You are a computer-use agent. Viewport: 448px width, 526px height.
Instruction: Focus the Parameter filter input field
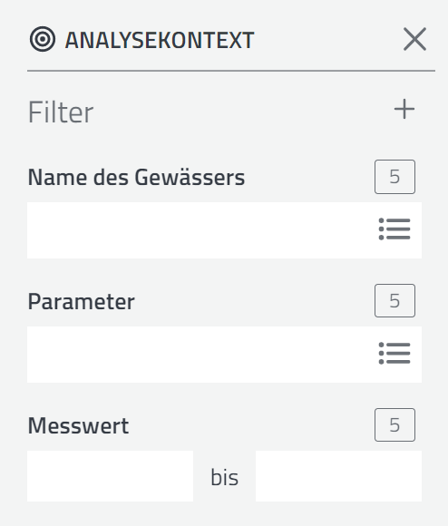pyautogui.click(x=201, y=355)
